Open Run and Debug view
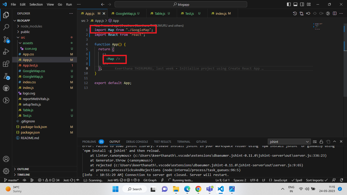347x195 pixels. pos(6,52)
